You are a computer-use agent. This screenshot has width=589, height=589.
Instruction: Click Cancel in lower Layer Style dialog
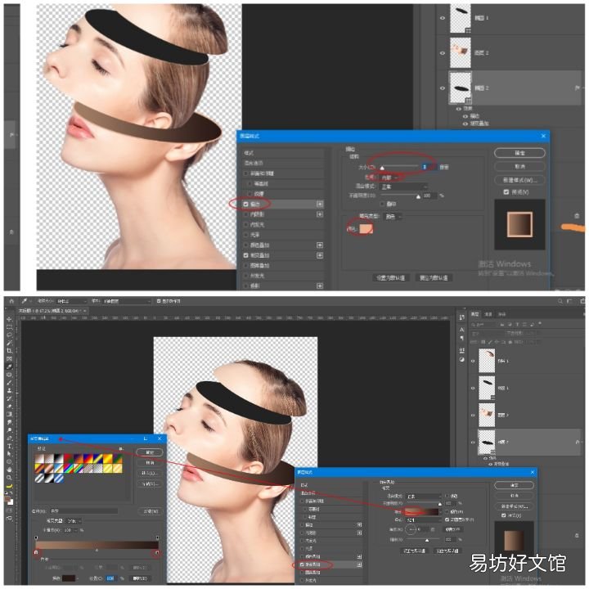(514, 496)
